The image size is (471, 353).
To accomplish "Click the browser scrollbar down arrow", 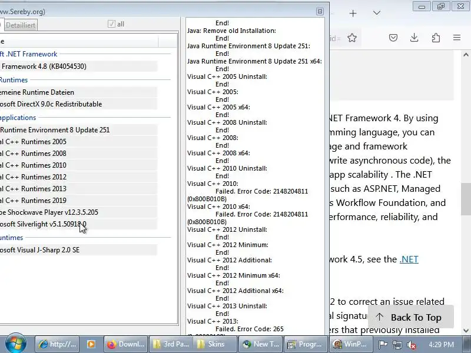I will (466, 331).
